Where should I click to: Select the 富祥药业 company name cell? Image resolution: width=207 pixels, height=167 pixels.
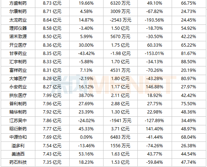click(18, 70)
